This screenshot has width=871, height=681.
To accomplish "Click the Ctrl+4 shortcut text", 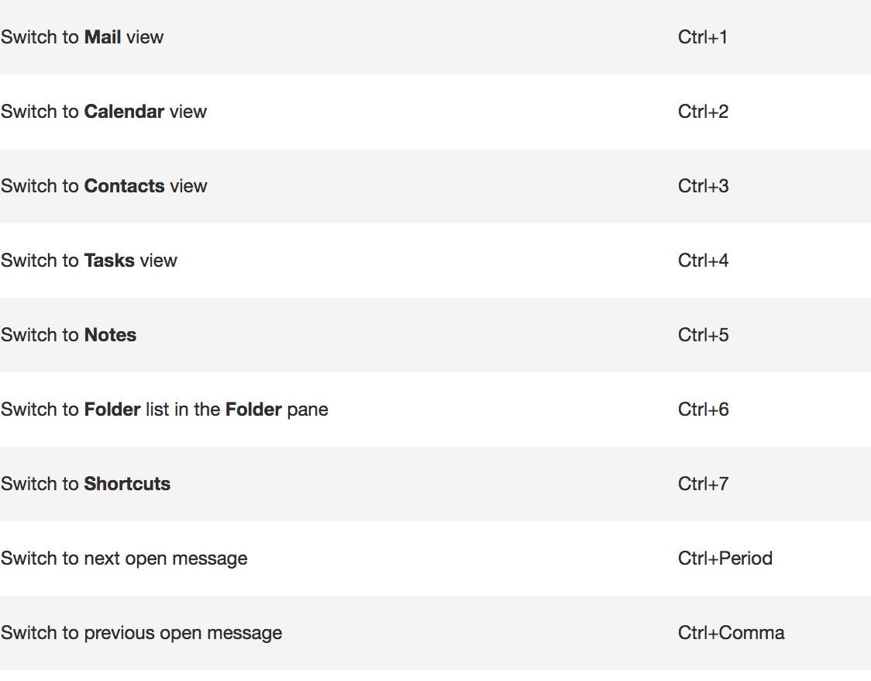I will pos(704,261).
